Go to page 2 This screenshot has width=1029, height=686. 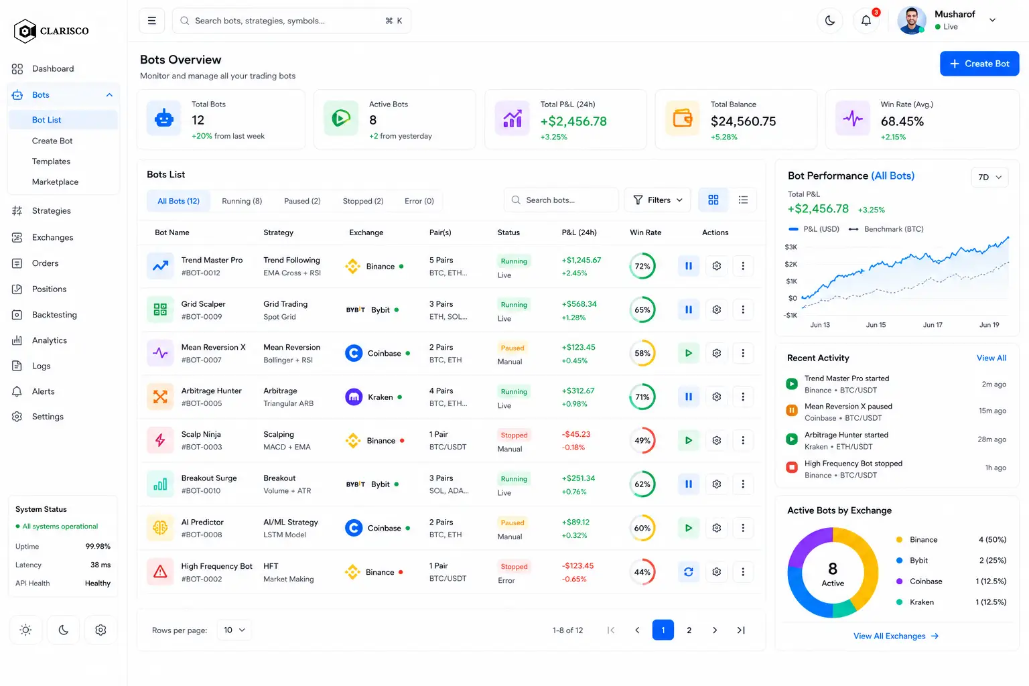689,630
